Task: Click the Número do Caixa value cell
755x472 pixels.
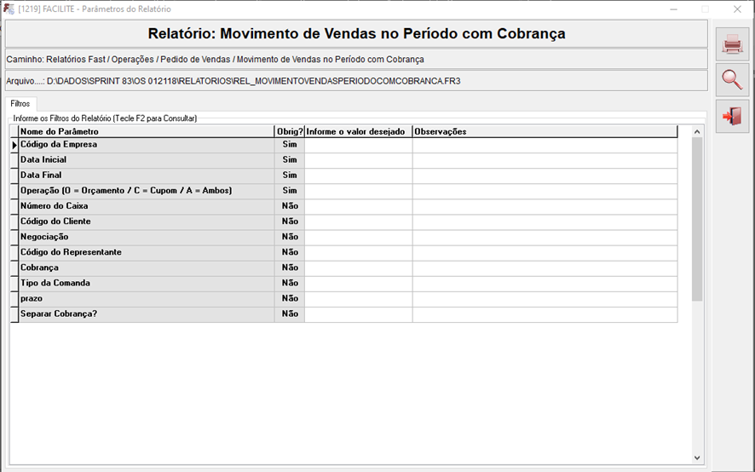Action: (x=358, y=207)
